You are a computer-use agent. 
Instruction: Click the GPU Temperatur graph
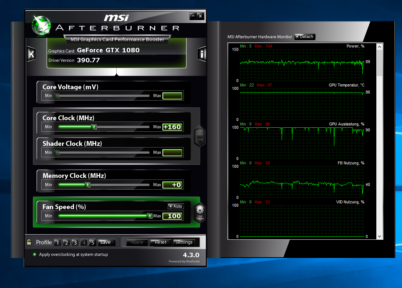click(x=302, y=104)
